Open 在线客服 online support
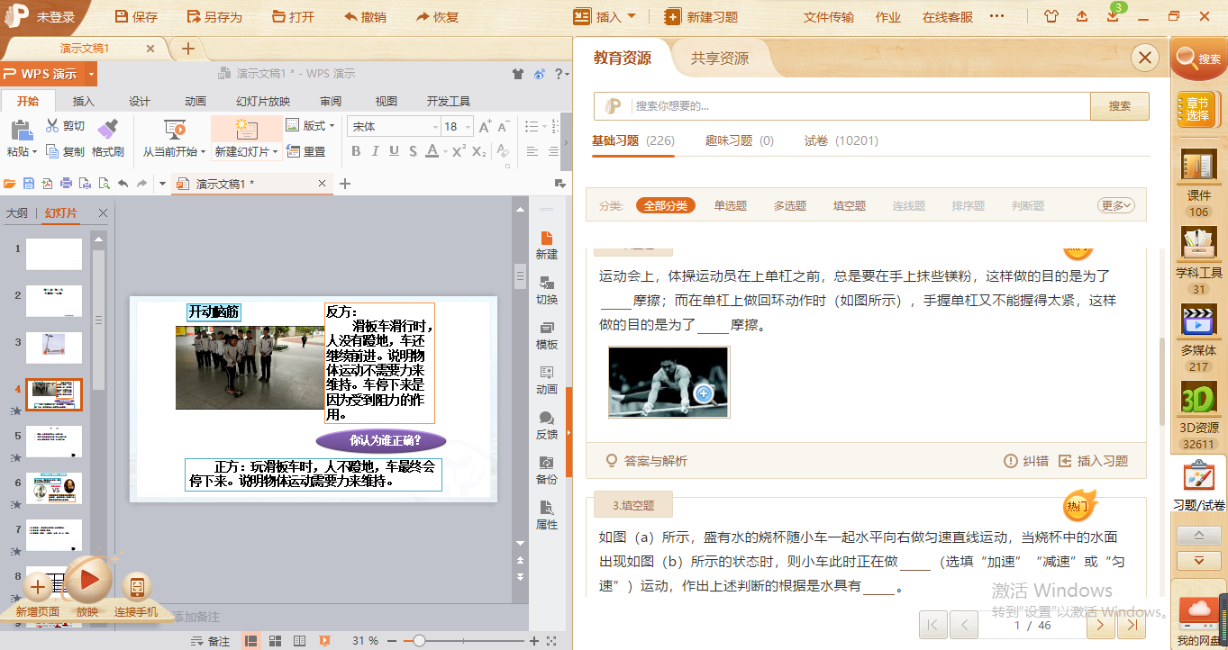The width and height of the screenshot is (1228, 650). coord(948,16)
